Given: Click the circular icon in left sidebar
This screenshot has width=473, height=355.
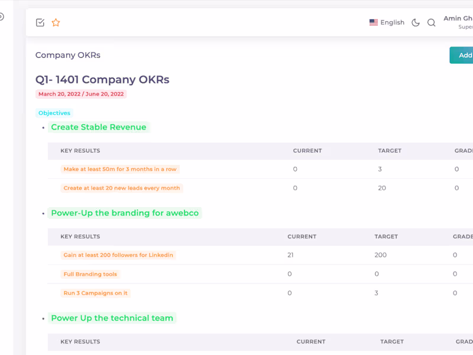Looking at the screenshot, I should point(1,17).
